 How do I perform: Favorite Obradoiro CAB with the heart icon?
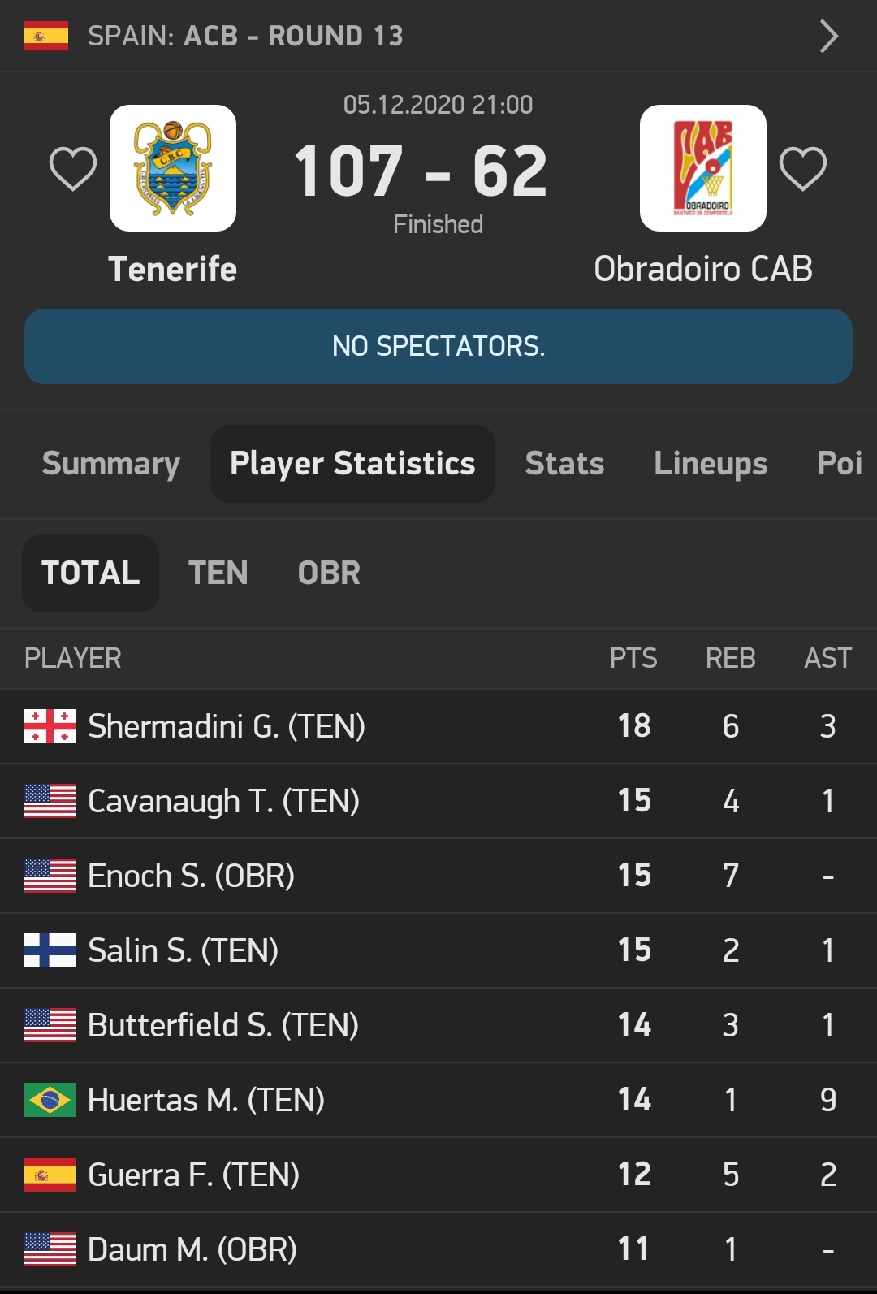pos(803,169)
